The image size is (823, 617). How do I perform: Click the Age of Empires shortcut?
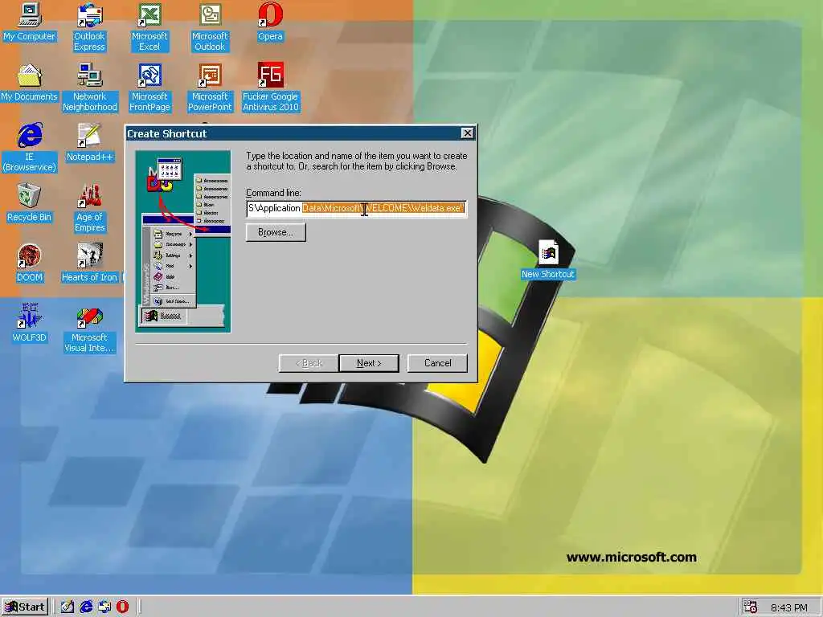tap(90, 208)
